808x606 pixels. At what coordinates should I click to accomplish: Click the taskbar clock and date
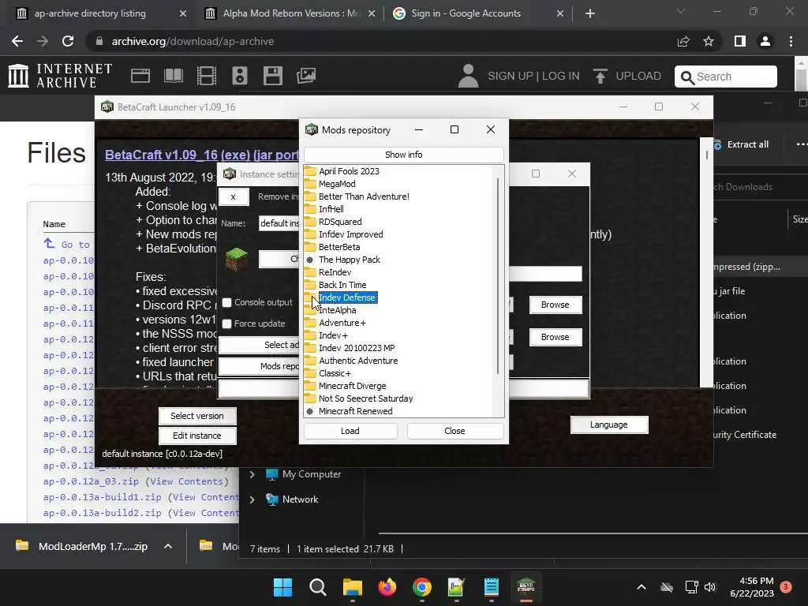click(752, 587)
